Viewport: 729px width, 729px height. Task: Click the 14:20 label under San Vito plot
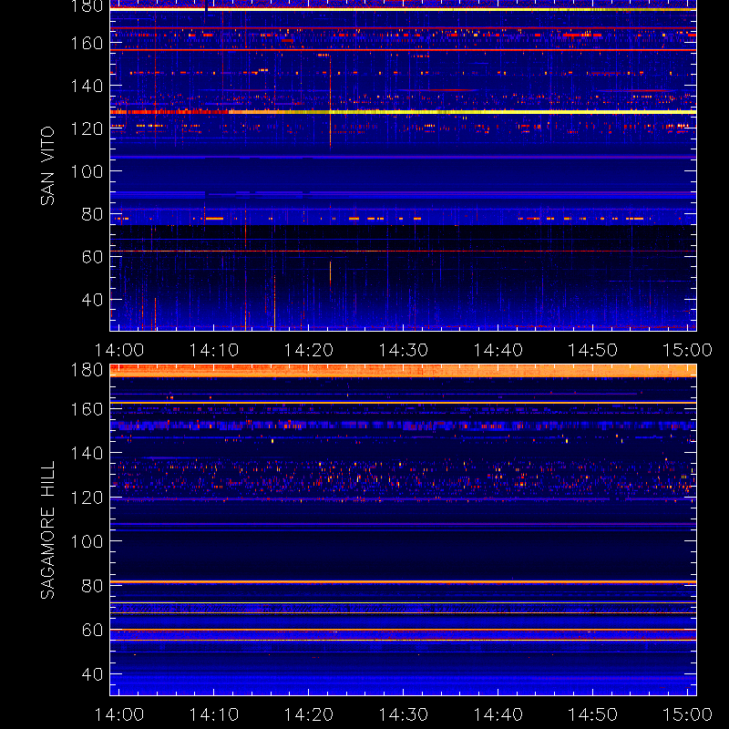click(308, 350)
